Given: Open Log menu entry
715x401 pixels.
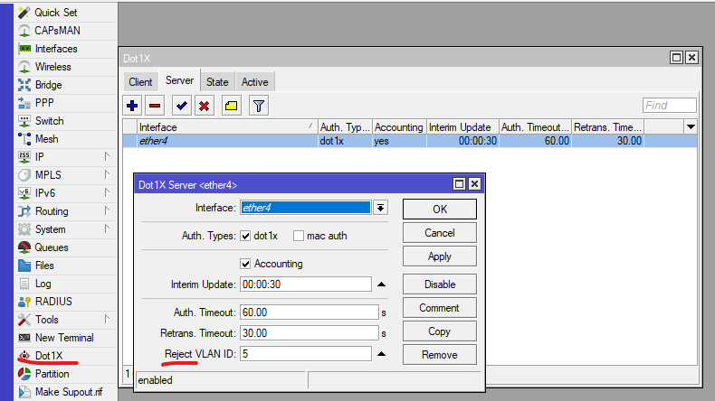Looking at the screenshot, I should click(x=43, y=284).
